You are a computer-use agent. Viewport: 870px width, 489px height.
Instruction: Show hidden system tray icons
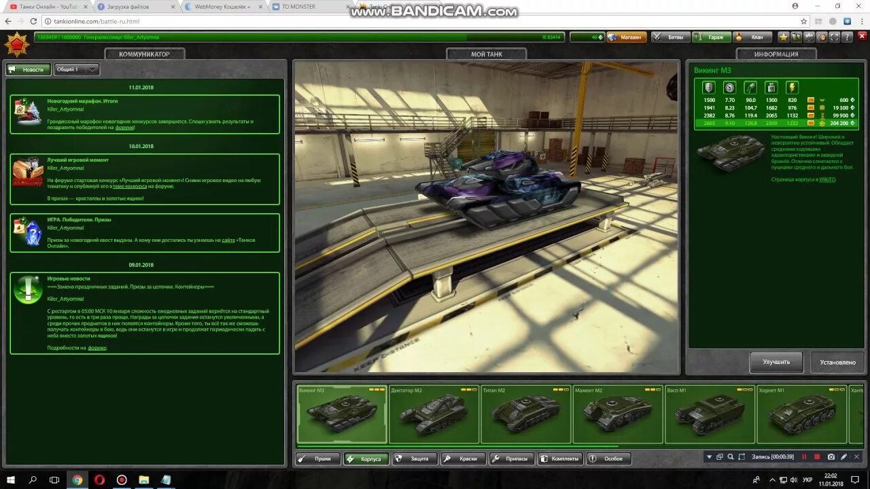[x=773, y=479]
